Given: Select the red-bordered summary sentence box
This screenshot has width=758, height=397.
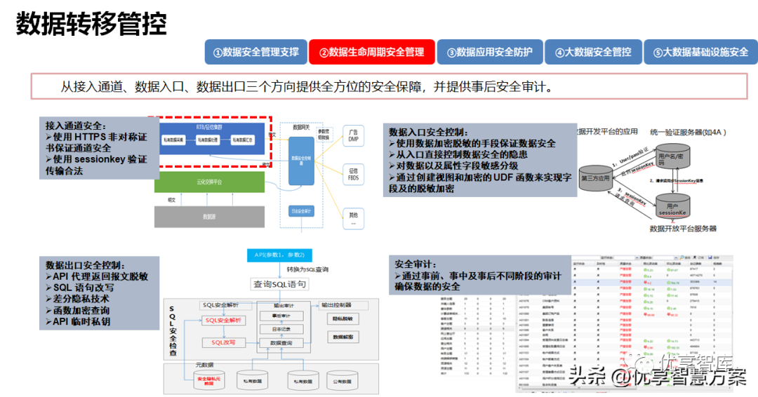Looking at the screenshot, I should [x=389, y=86].
